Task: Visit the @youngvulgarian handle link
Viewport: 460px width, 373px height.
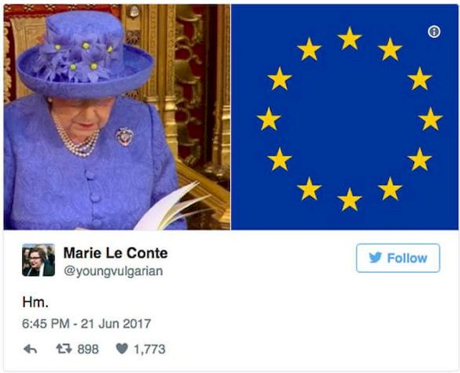Action: [x=114, y=271]
